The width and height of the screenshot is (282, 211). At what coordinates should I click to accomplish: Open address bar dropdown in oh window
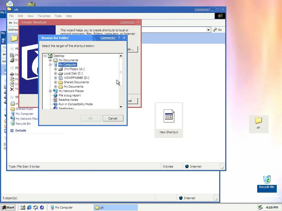tap(208, 30)
